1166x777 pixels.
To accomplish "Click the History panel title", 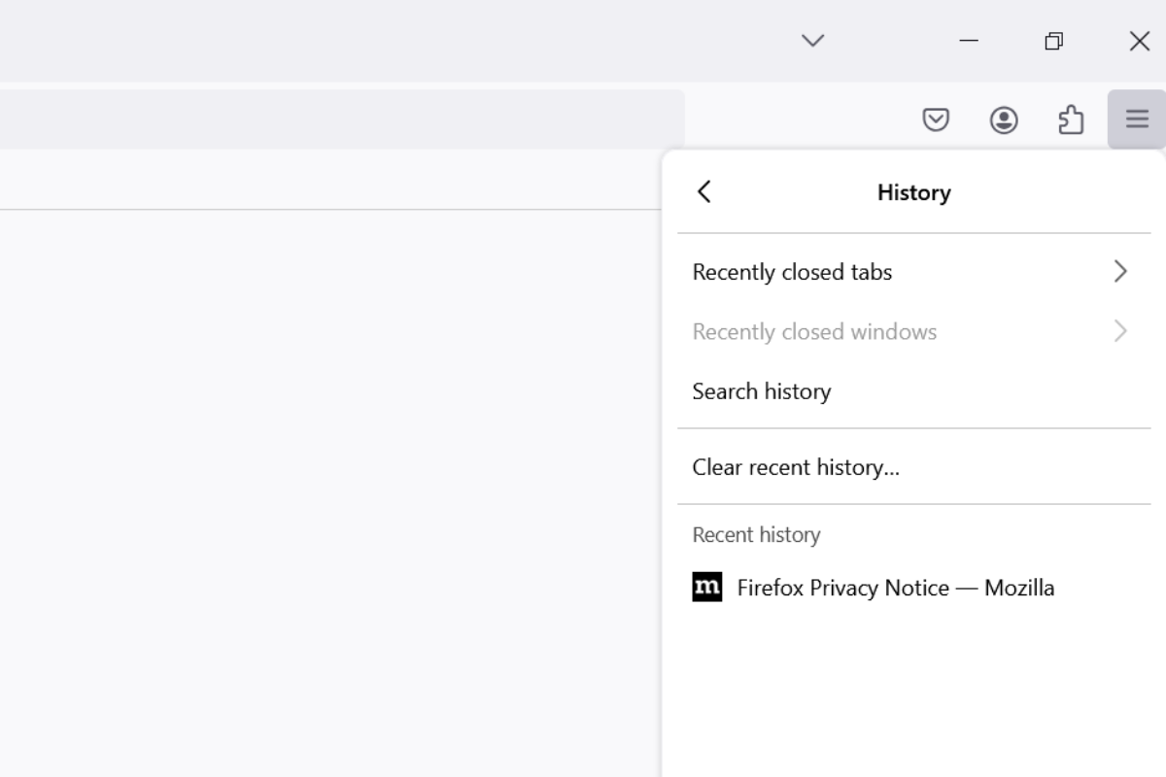I will pyautogui.click(x=913, y=192).
